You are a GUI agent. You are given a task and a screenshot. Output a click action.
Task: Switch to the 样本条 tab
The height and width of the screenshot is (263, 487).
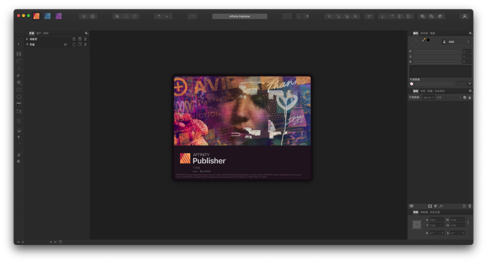(x=424, y=33)
